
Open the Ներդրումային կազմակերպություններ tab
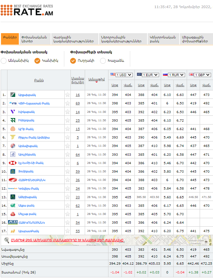tap(123, 39)
